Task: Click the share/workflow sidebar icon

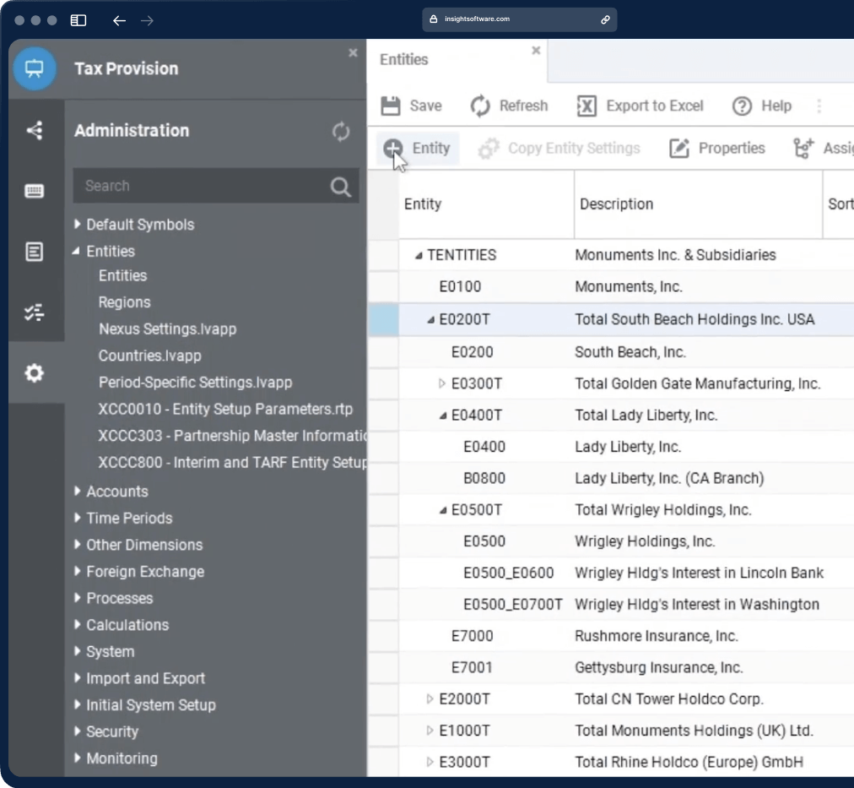Action: click(35, 130)
